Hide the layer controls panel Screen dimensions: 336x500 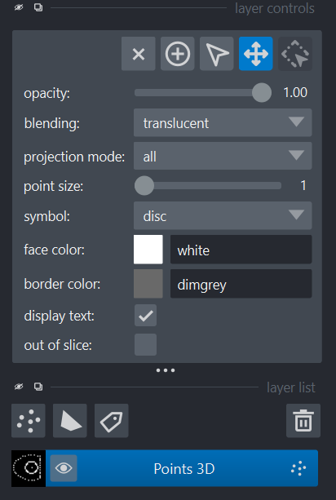(19, 7)
